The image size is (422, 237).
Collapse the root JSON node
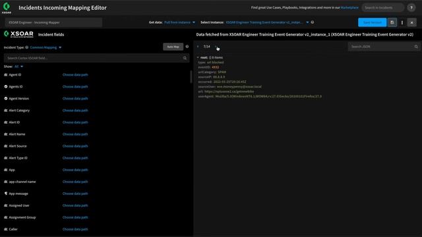tap(198, 57)
